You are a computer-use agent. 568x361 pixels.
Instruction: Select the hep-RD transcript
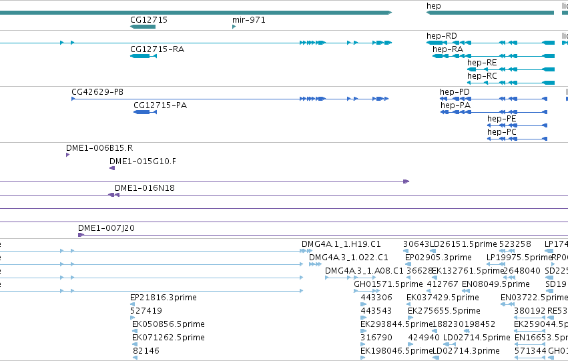click(491, 43)
